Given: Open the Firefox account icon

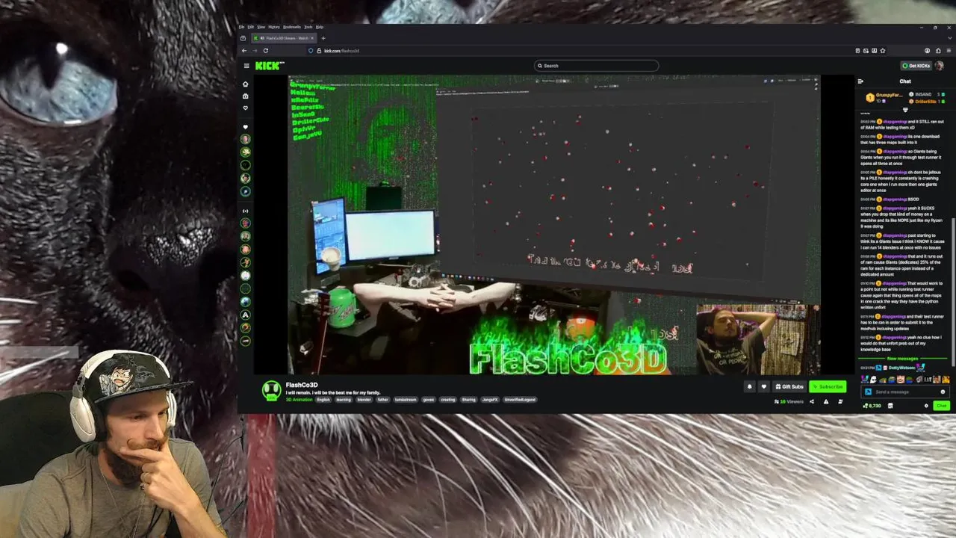Looking at the screenshot, I should pyautogui.click(x=928, y=51).
